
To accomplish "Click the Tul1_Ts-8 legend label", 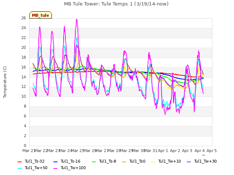I will coord(107,161).
